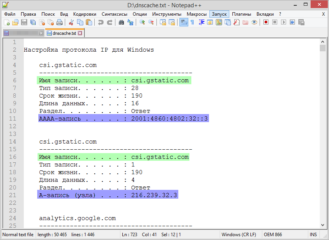Open the Инструменты menu
This screenshot has height=240, width=329.
167,14
